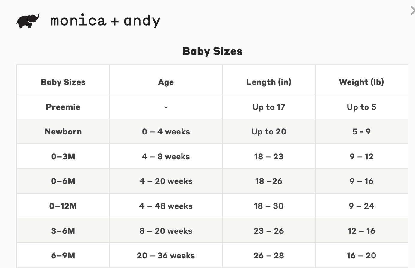
Task: Select the Weight (lb) column header
Action: (361, 82)
